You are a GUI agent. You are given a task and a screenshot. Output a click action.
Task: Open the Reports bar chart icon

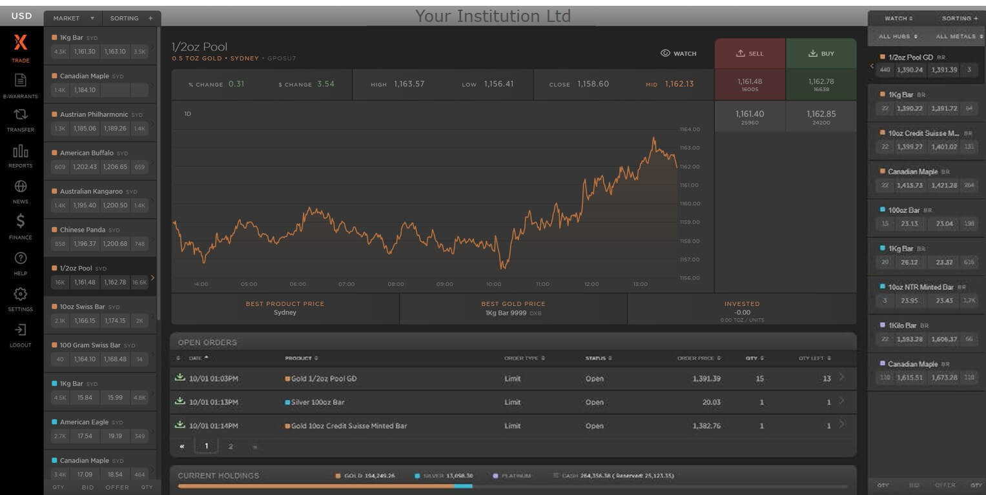coord(21,151)
